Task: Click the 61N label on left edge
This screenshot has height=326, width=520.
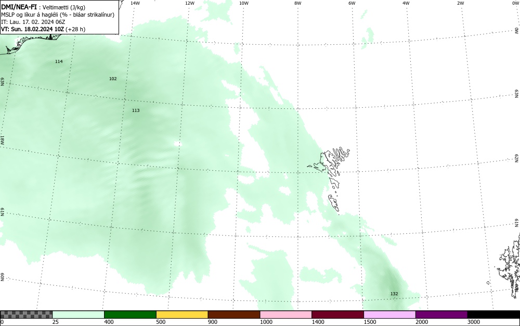Action: [x=2, y=212]
